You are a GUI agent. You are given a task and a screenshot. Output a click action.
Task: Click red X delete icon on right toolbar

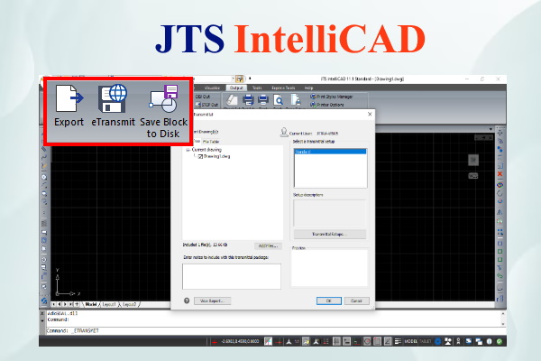click(x=500, y=174)
